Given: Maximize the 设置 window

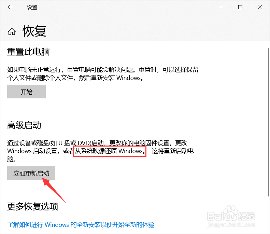Looking at the screenshot, I should (x=240, y=7).
